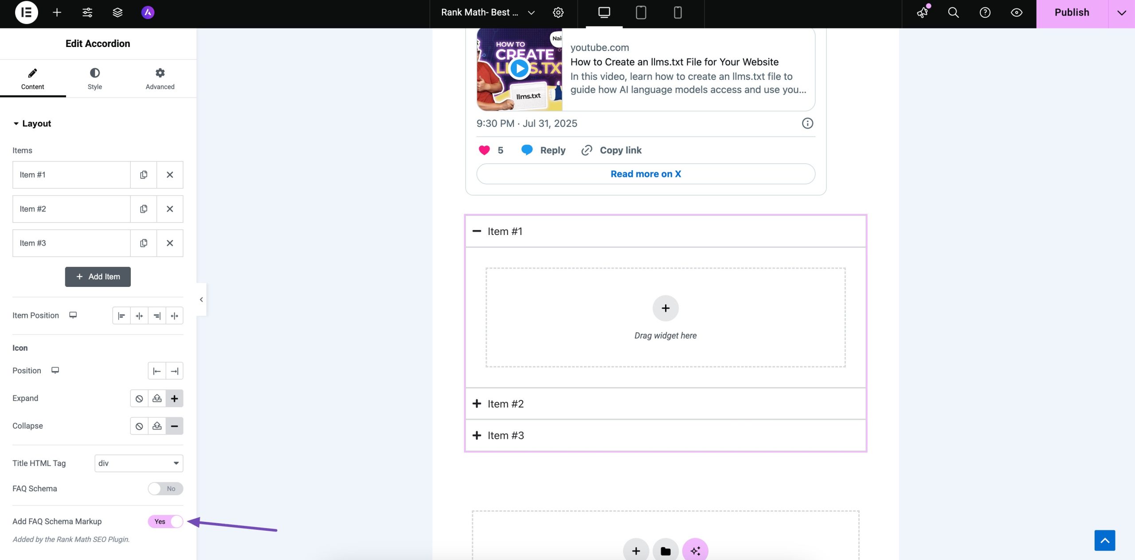
Task: Open the Elementor widget panel with the plus icon
Action: [57, 12]
